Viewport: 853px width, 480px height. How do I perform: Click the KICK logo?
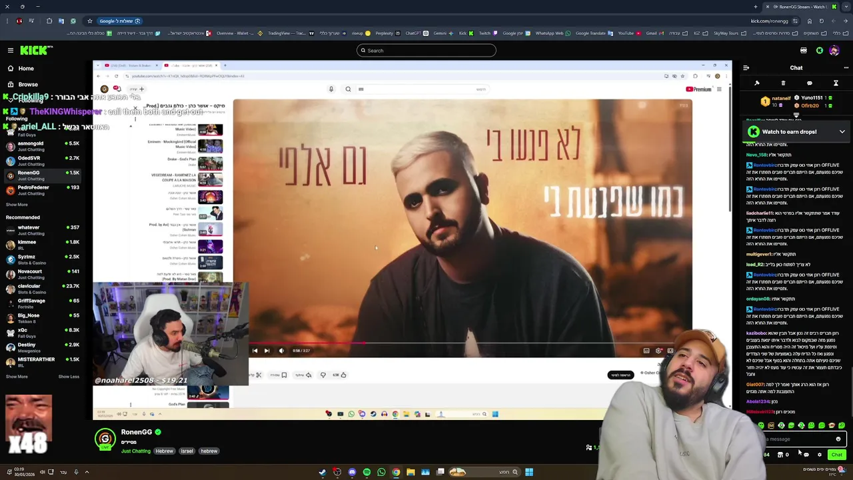click(36, 51)
